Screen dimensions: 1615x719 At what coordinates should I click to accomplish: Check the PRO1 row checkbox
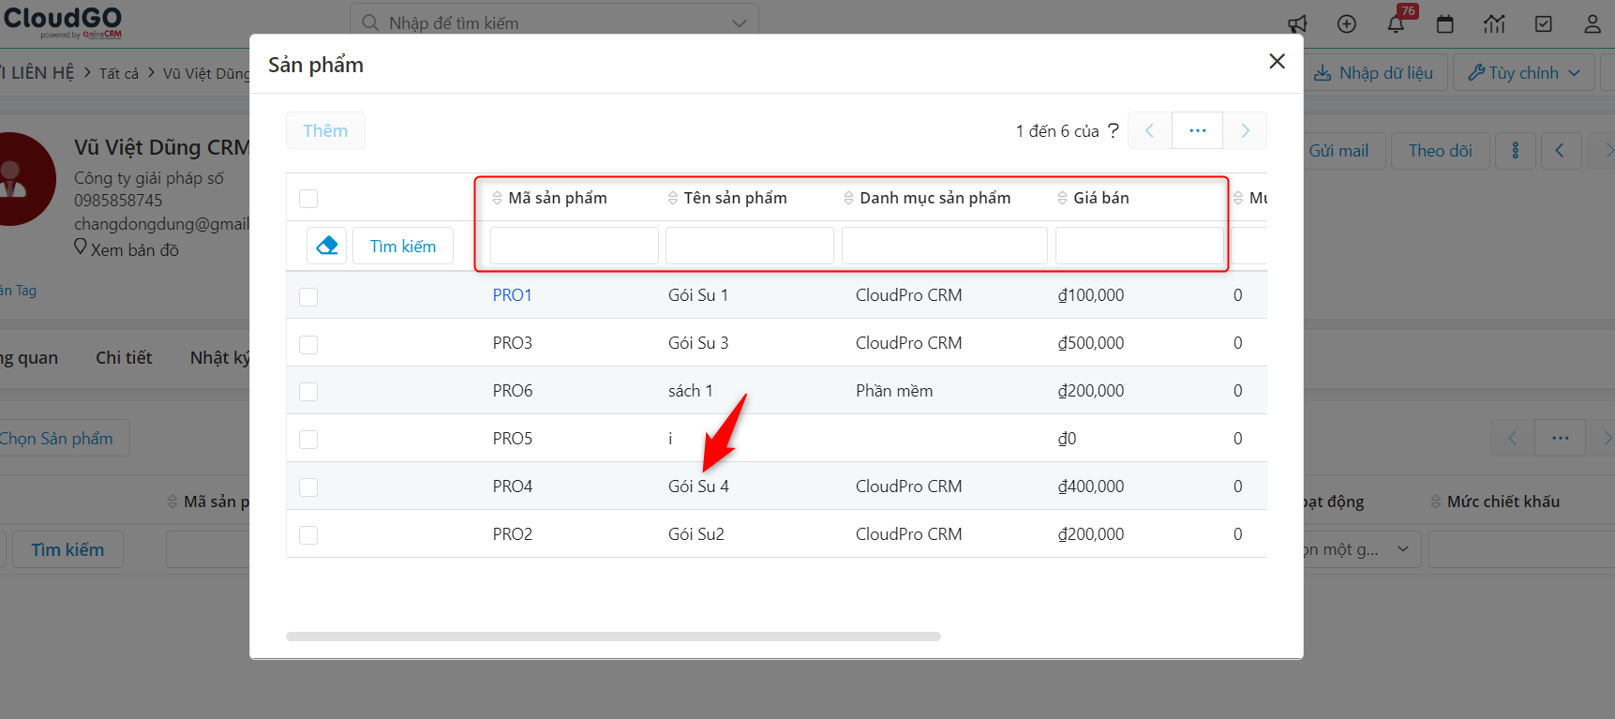(x=308, y=296)
